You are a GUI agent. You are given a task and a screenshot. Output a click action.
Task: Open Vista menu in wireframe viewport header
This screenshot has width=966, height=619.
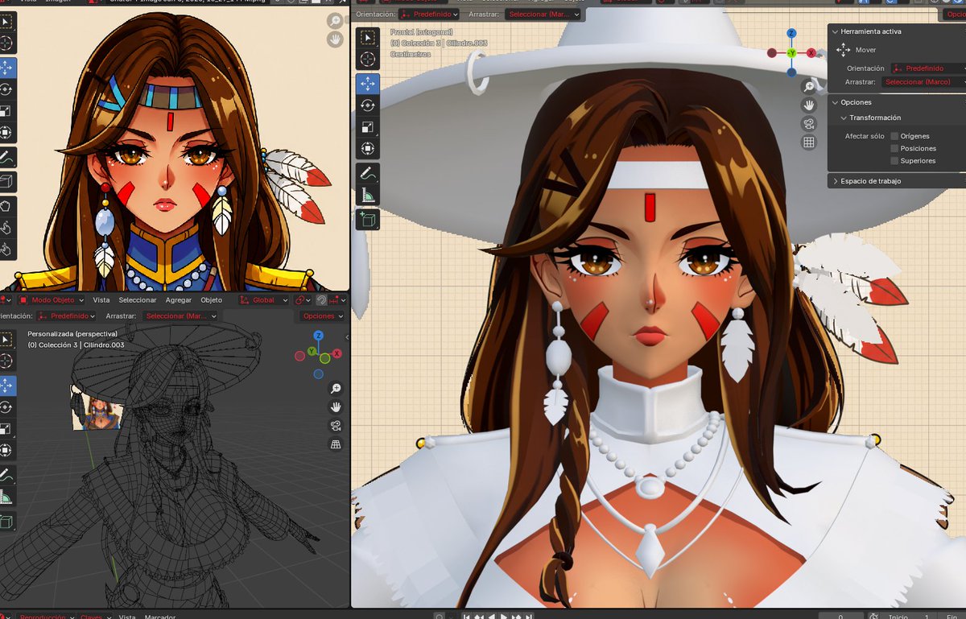101,300
